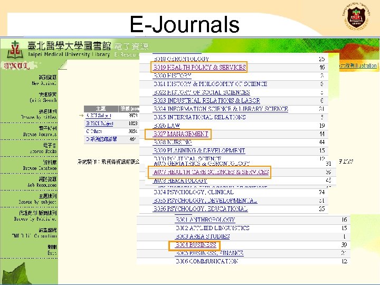Open B027 MANAGEMENT link

pos(181,134)
